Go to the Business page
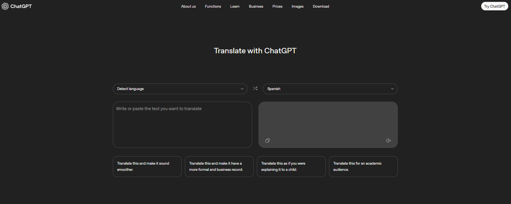The image size is (511, 204). click(256, 6)
